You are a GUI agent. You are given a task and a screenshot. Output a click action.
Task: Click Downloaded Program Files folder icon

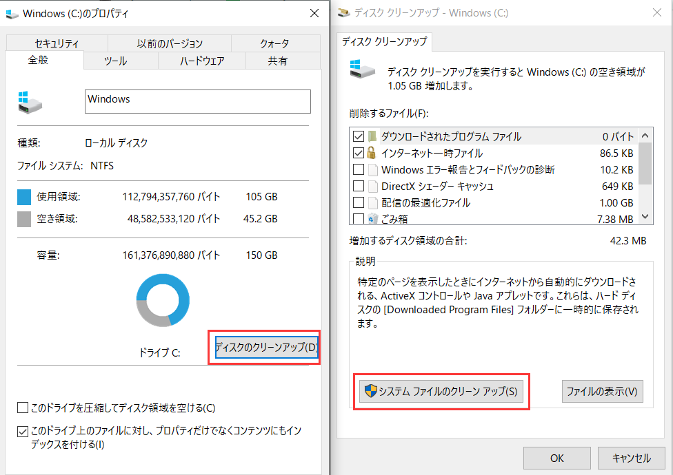[372, 136]
